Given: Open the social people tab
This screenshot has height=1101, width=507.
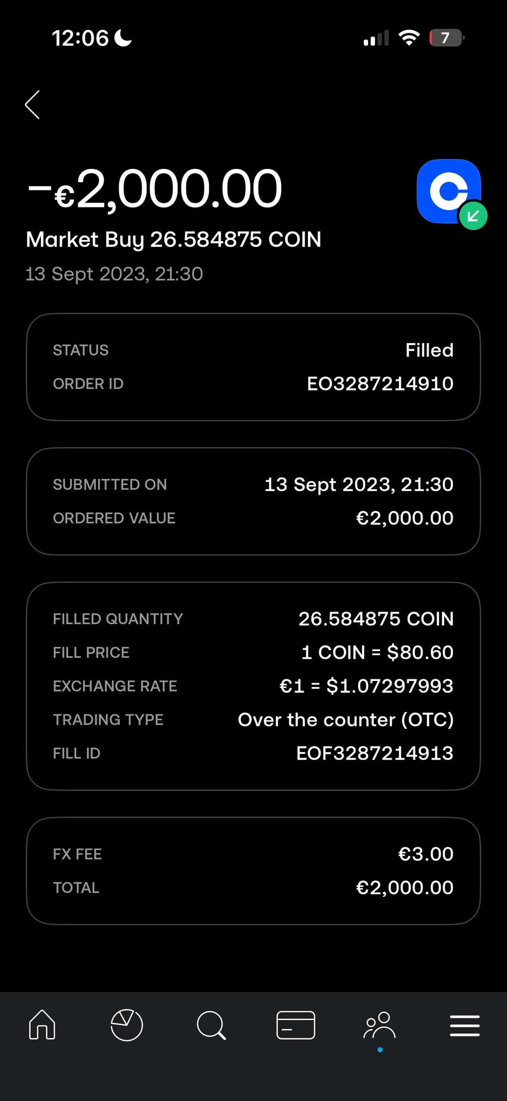Looking at the screenshot, I should coord(380,1025).
